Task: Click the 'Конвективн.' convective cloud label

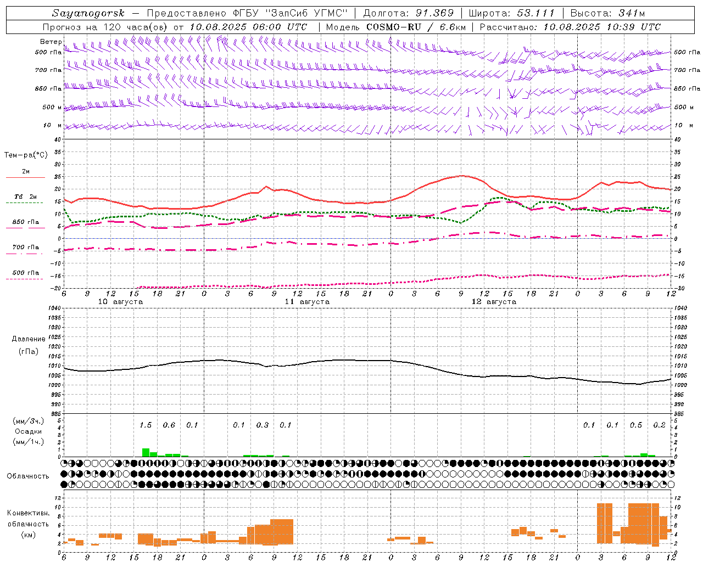Action: click(28, 513)
